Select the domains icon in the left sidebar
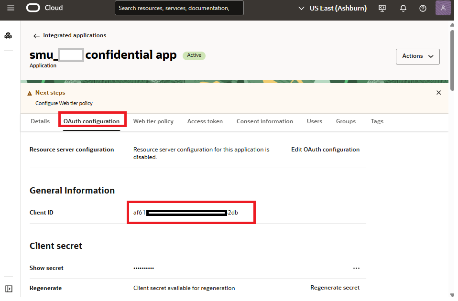The width and height of the screenshot is (458, 301). pyautogui.click(x=8, y=35)
